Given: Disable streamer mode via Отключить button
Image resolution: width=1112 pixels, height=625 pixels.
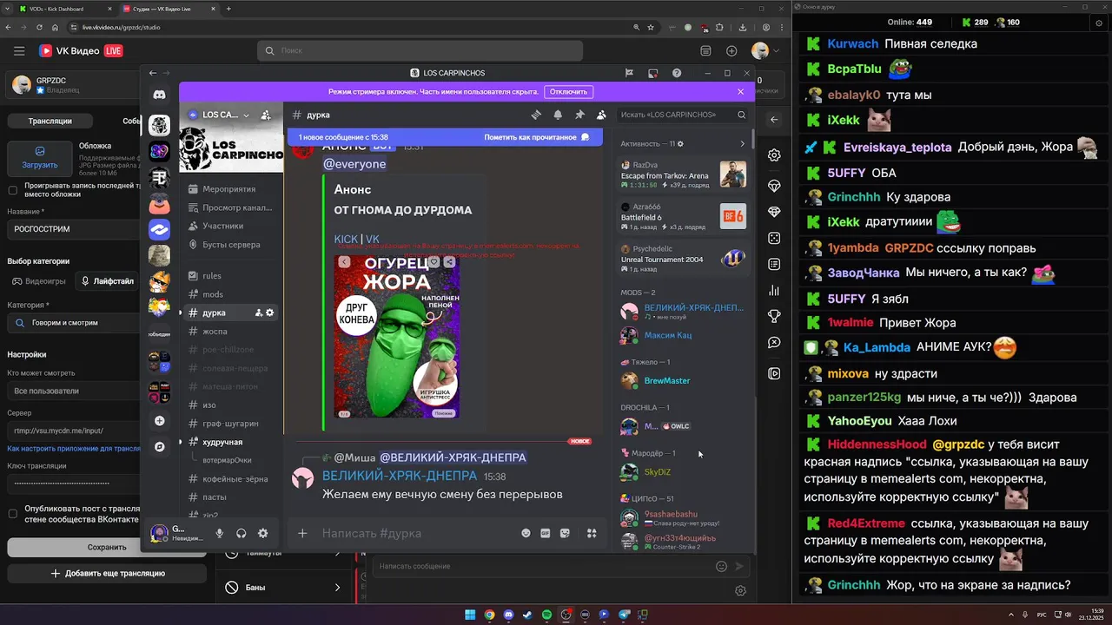Looking at the screenshot, I should (568, 91).
